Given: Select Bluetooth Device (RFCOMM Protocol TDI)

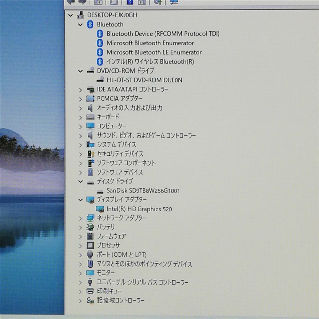Looking at the screenshot, I should point(163,34).
